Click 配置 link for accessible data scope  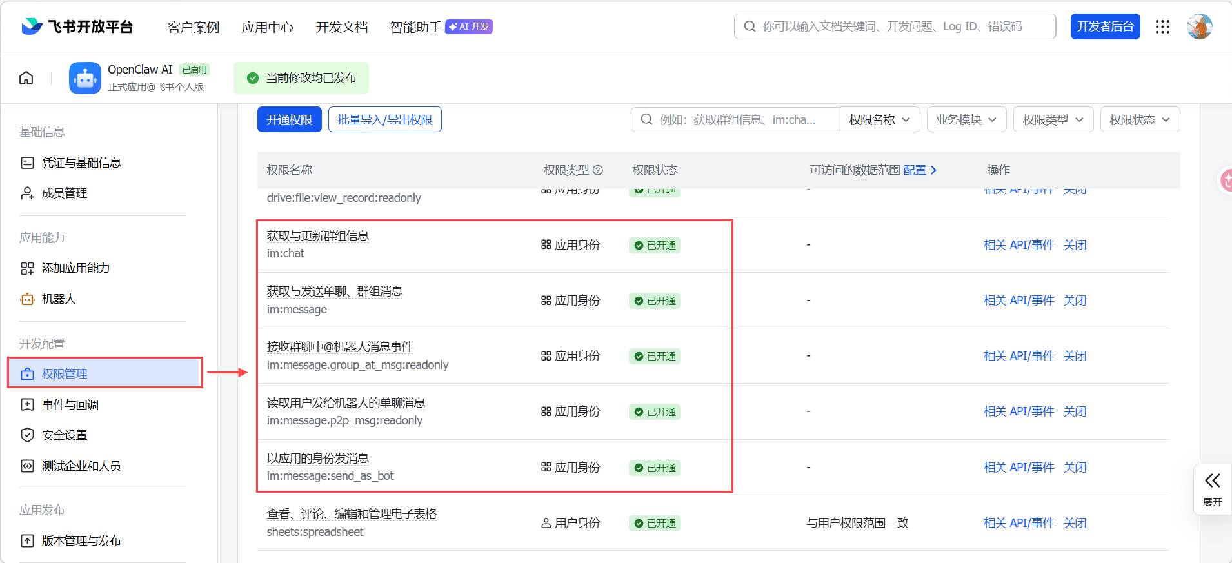[920, 170]
